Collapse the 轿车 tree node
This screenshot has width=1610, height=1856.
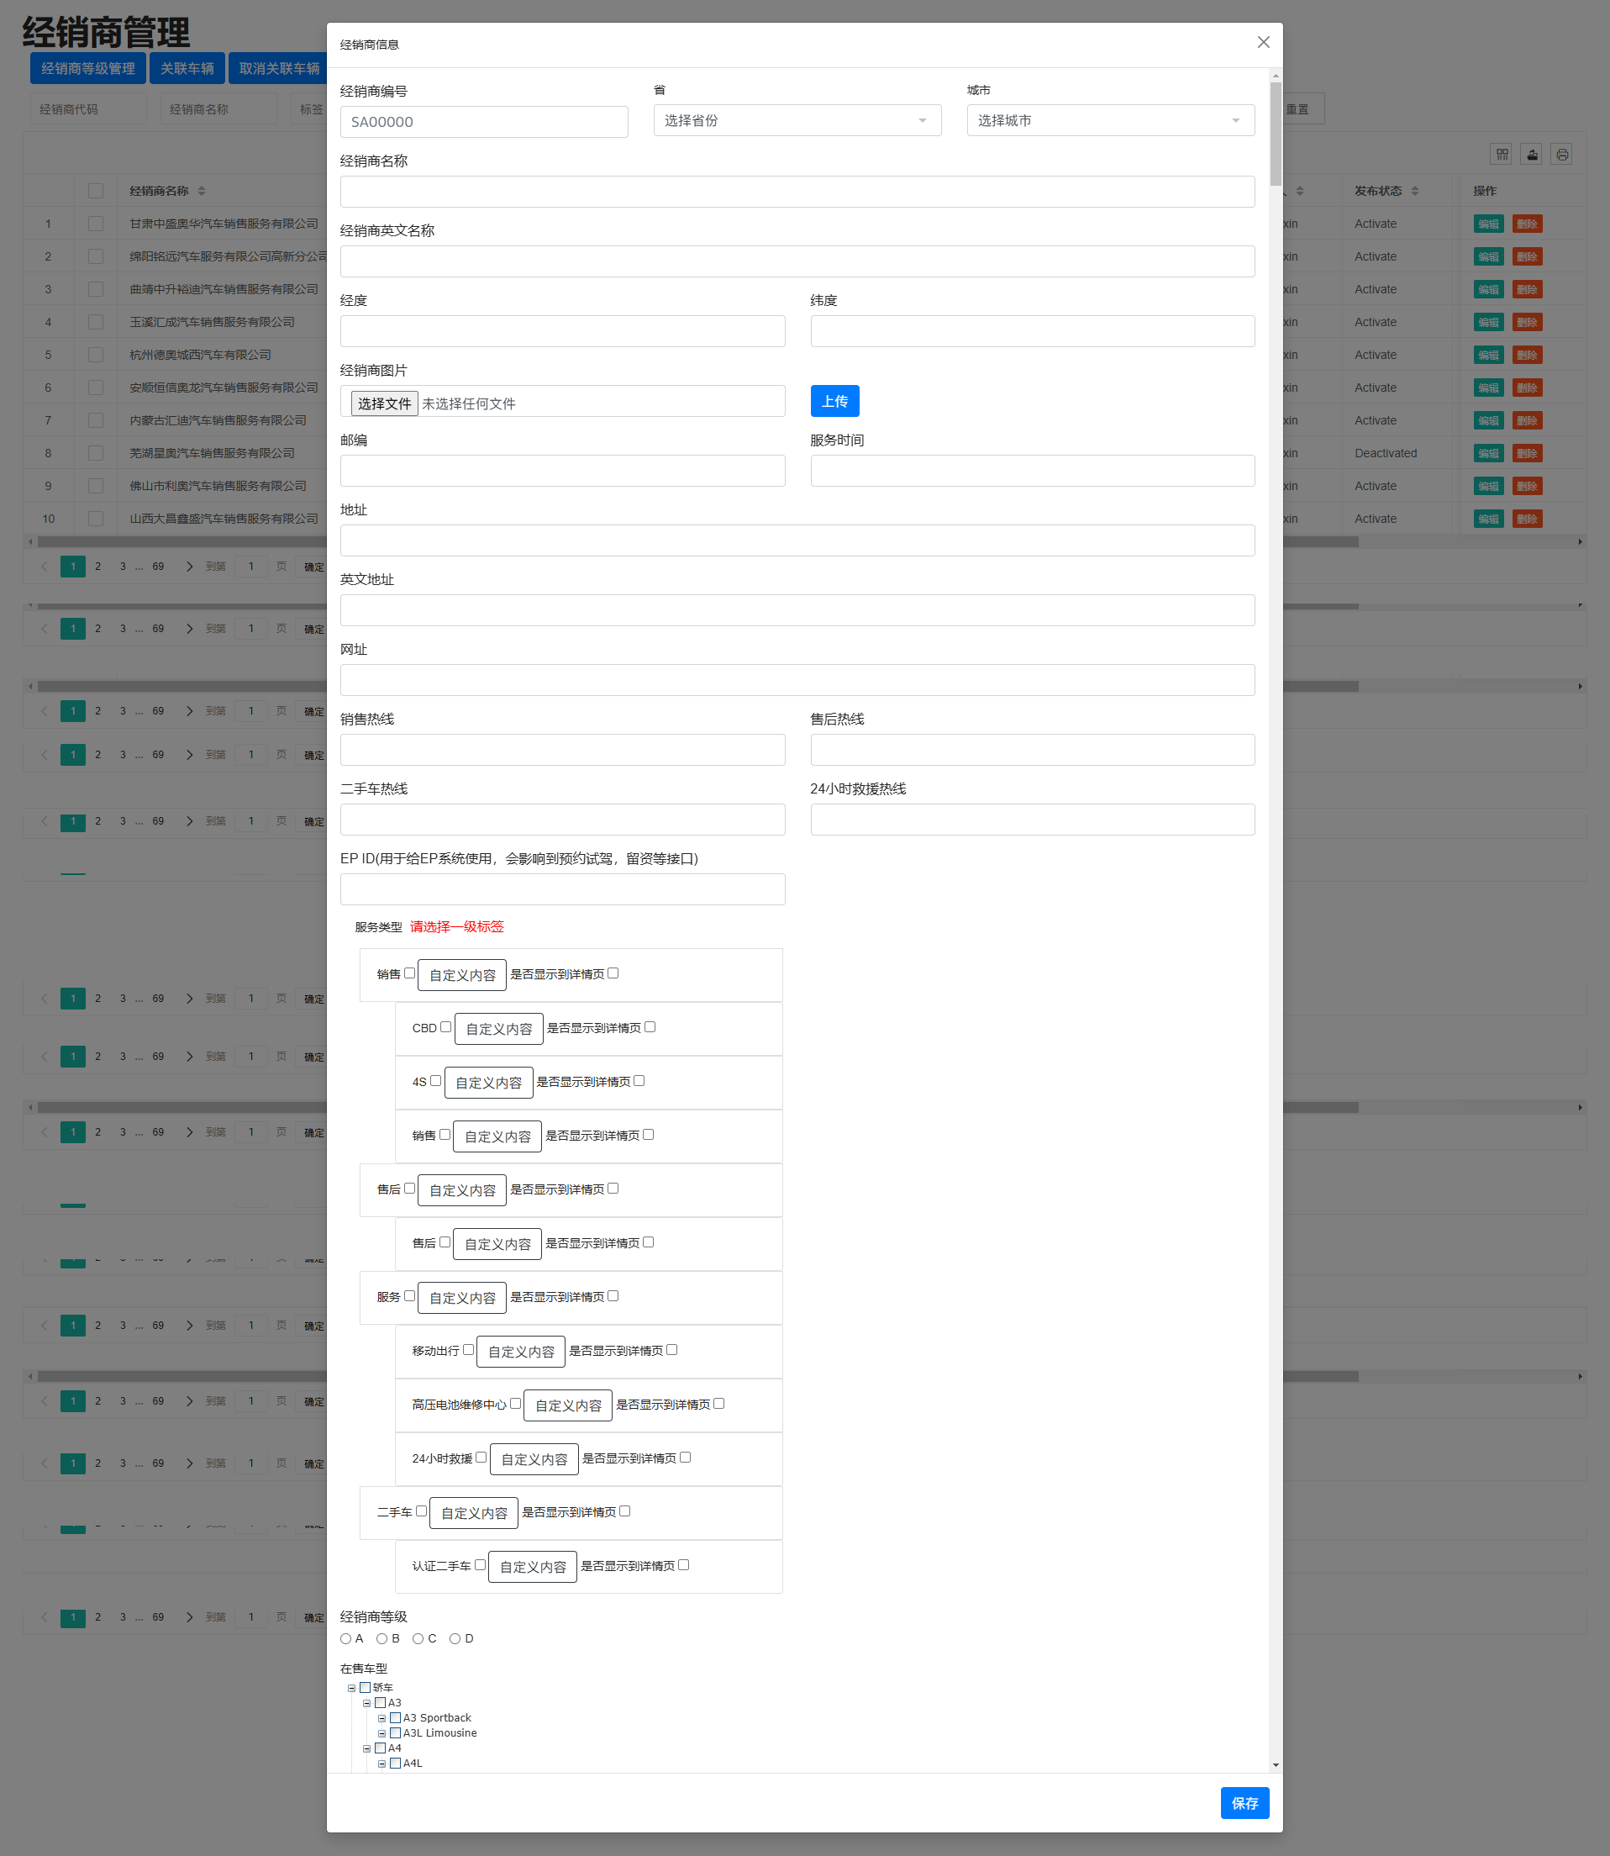(351, 1688)
